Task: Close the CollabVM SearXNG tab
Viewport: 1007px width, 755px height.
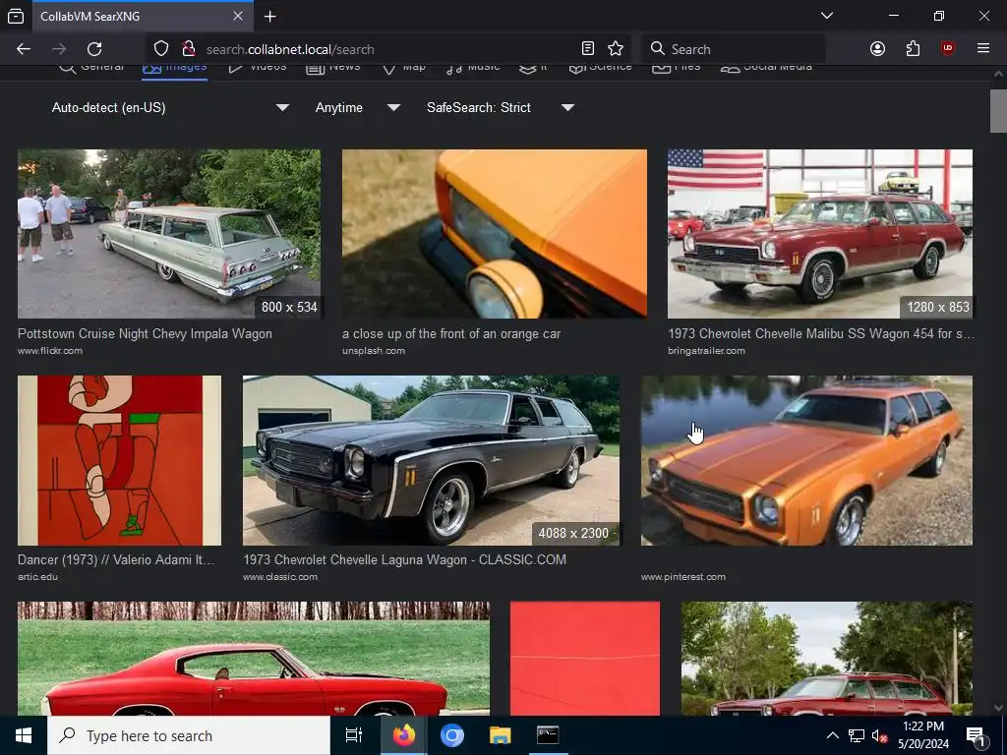Action: pos(238,16)
